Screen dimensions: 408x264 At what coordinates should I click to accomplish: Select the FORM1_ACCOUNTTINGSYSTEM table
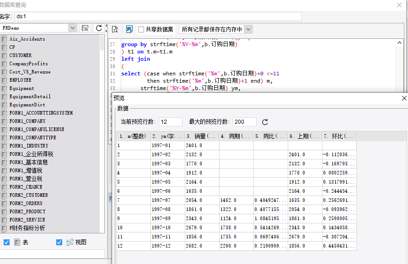point(41,113)
